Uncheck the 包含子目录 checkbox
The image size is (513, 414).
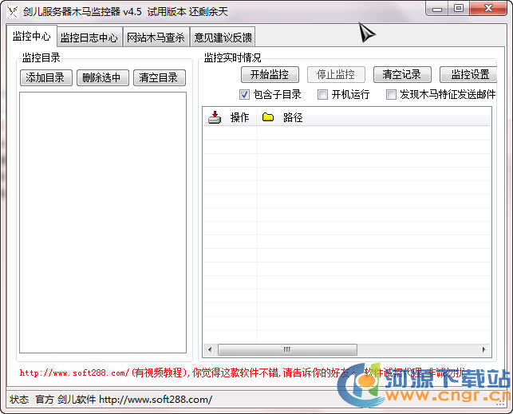(244, 95)
